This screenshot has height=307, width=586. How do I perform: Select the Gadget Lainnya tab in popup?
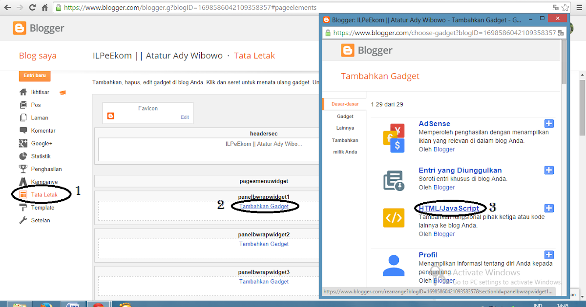pos(345,122)
